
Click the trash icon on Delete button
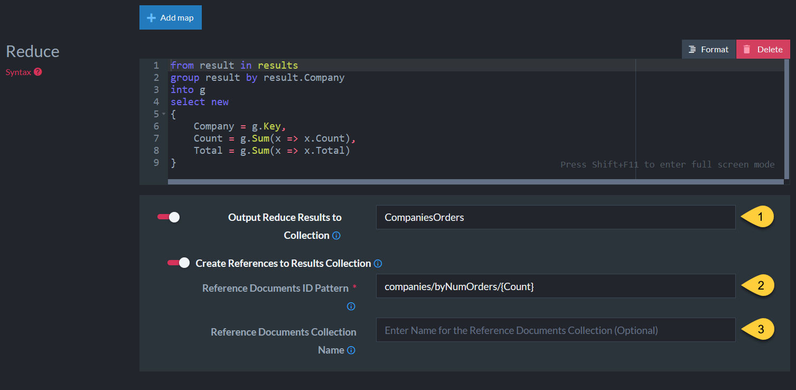[747, 49]
